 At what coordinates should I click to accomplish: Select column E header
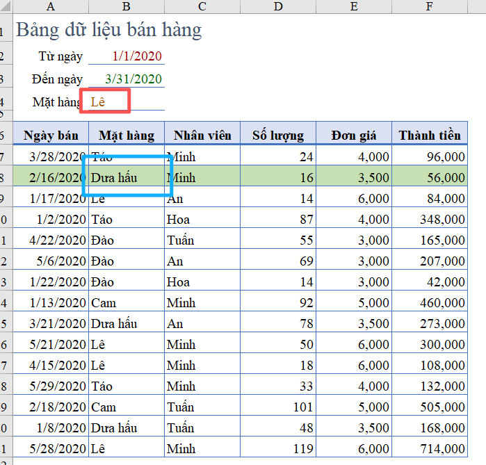pos(354,6)
